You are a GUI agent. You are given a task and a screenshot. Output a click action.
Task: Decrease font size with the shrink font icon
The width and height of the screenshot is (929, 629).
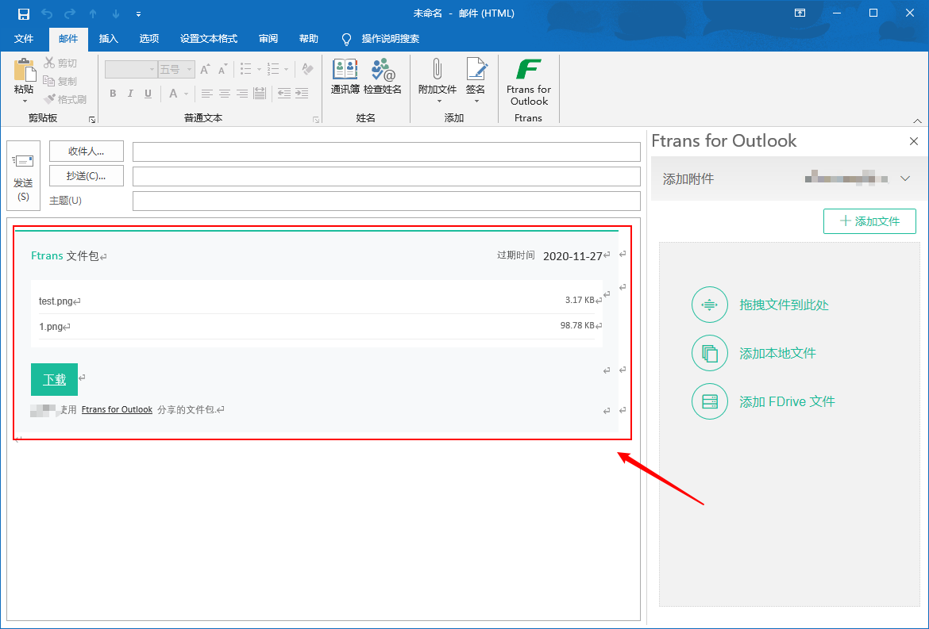pos(223,70)
